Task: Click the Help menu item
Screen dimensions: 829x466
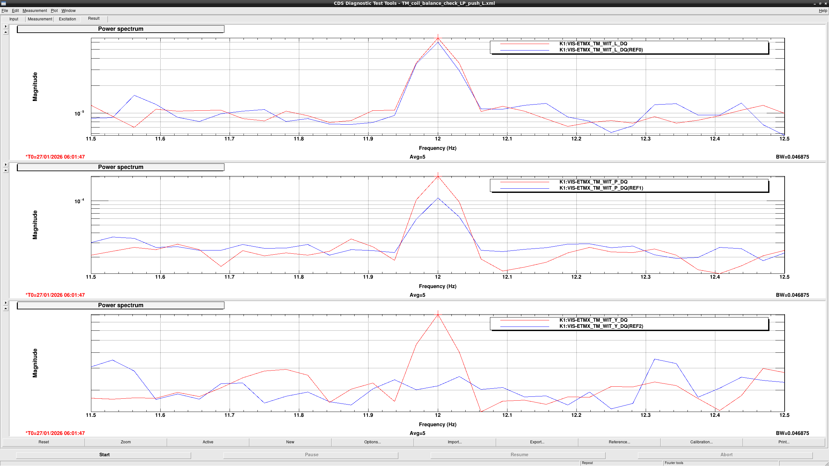Action: (x=823, y=11)
